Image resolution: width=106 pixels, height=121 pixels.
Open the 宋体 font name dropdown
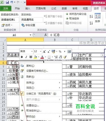click(x=32, y=52)
